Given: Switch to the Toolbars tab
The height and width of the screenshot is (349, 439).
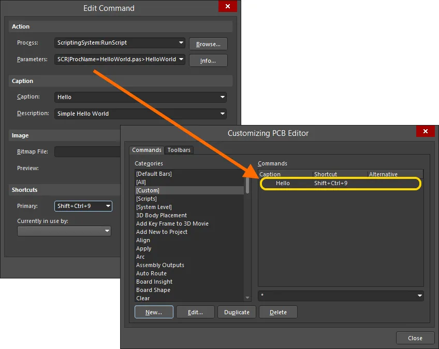Looking at the screenshot, I should tap(179, 150).
